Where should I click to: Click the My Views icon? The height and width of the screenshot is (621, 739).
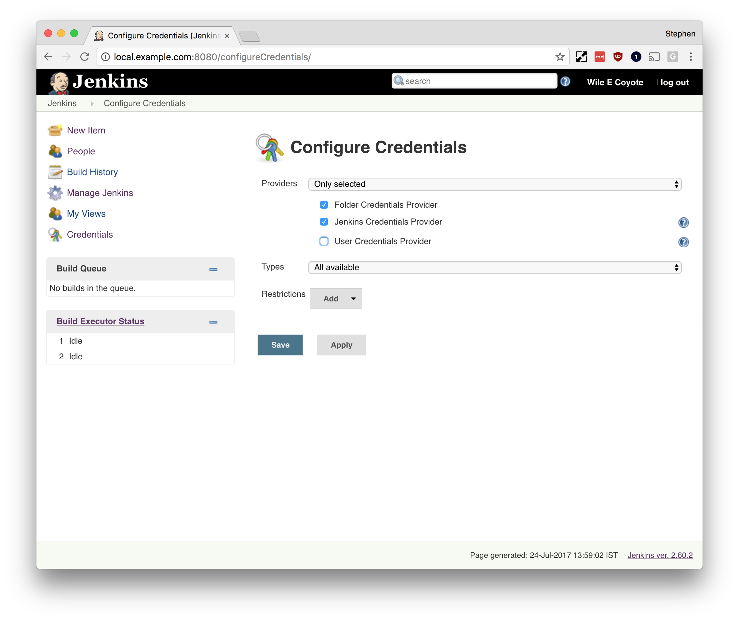pyautogui.click(x=55, y=213)
